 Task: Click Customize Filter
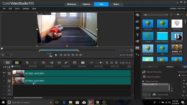click(x=160, y=94)
